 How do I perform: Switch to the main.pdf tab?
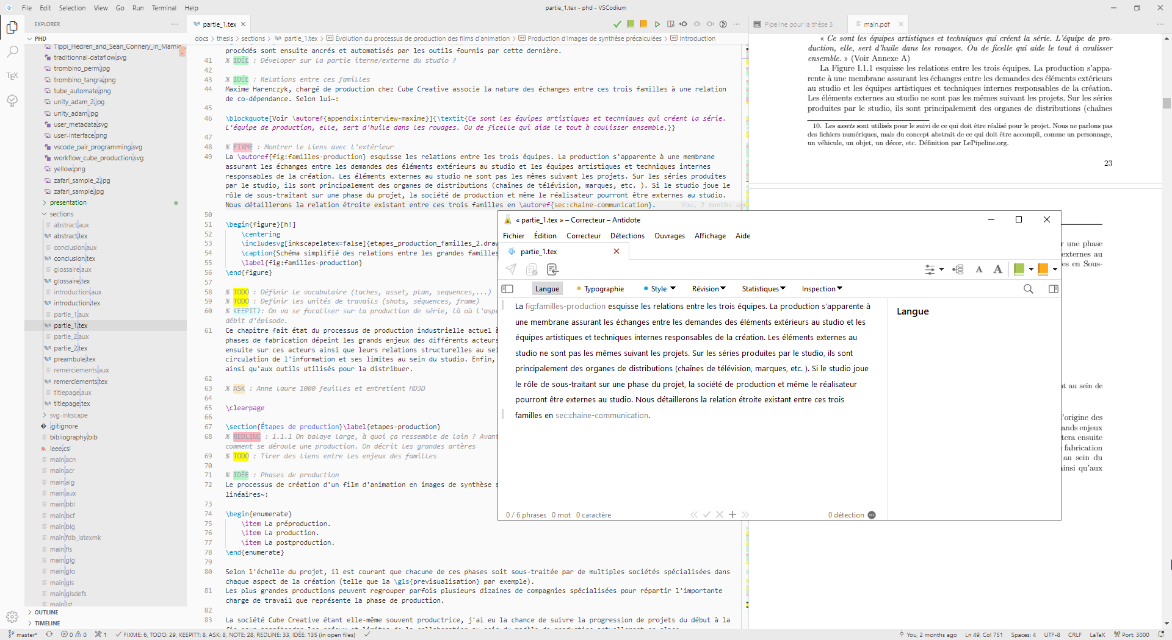tap(876, 24)
